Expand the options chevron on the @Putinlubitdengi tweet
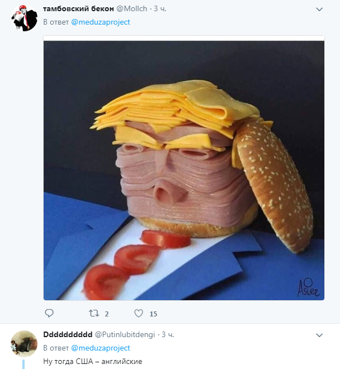This screenshot has height=369, width=340. [319, 335]
